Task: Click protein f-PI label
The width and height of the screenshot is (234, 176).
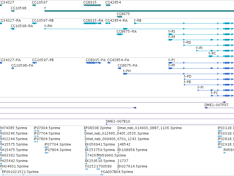Action: 200,87
